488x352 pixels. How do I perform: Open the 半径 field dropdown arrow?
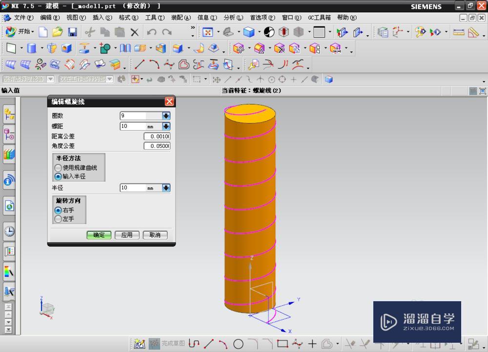click(x=166, y=188)
